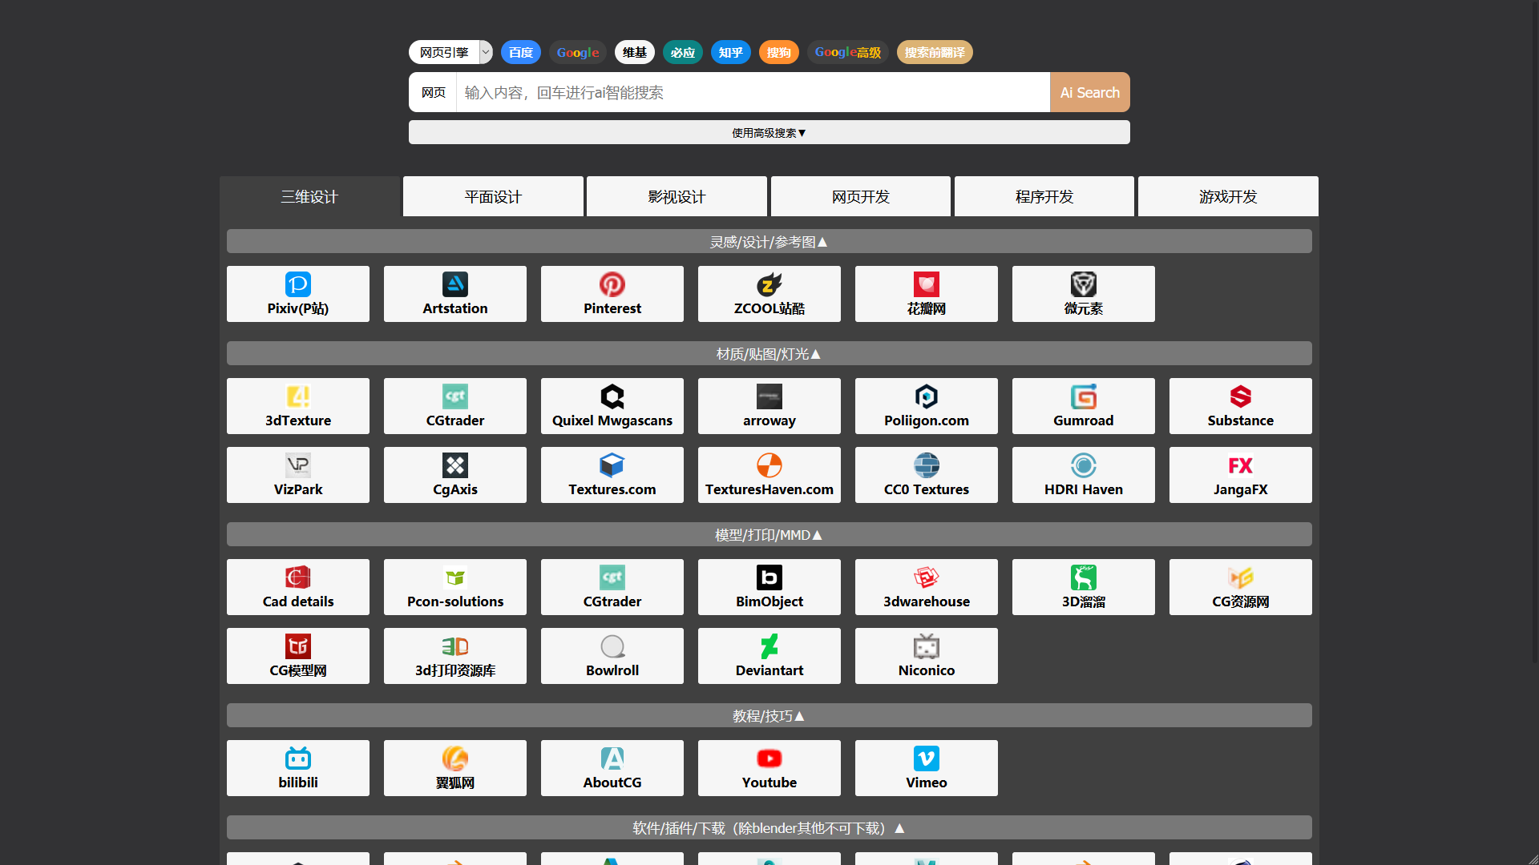
Task: Click the Deviantart icon tile
Action: pos(769,647)
